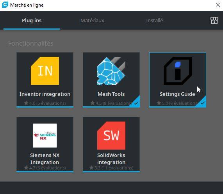Image resolution: width=223 pixels, height=194 pixels.
Task: Click the installed checkmark on Mesh Tools
Action: (x=136, y=103)
